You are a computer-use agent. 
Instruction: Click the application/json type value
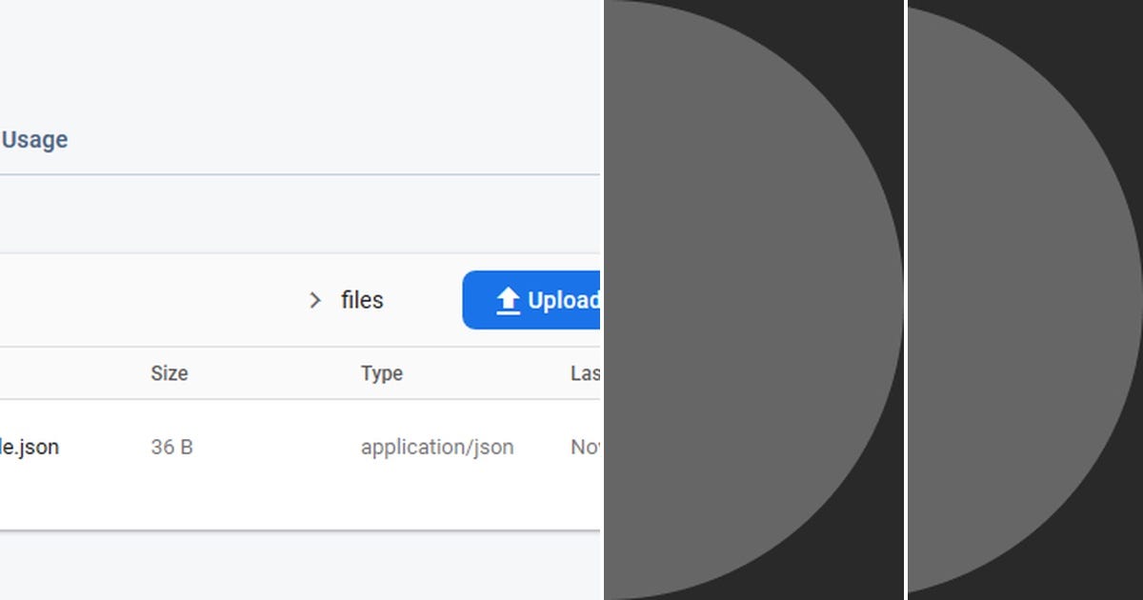pos(437,447)
